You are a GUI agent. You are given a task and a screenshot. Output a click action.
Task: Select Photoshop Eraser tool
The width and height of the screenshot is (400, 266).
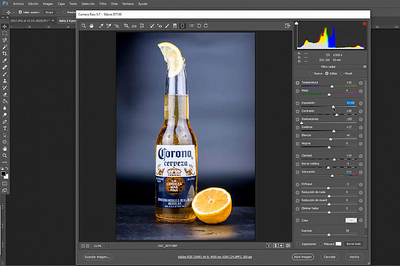click(x=4, y=95)
